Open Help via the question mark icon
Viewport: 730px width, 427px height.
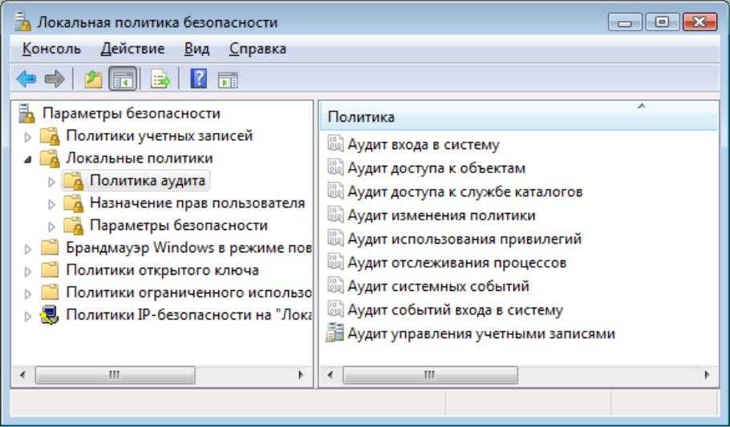(x=199, y=79)
